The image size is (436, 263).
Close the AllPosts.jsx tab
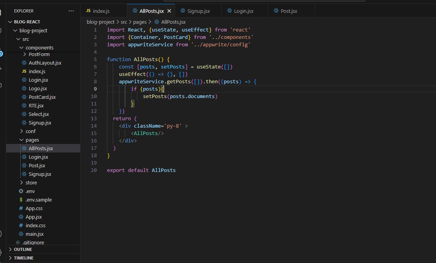[x=169, y=11]
